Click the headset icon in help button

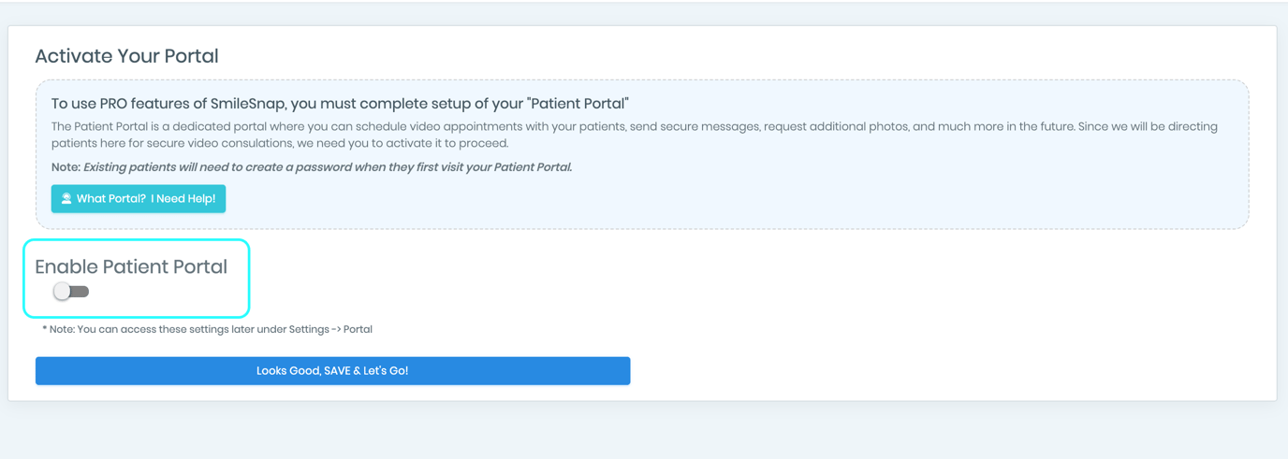(66, 198)
